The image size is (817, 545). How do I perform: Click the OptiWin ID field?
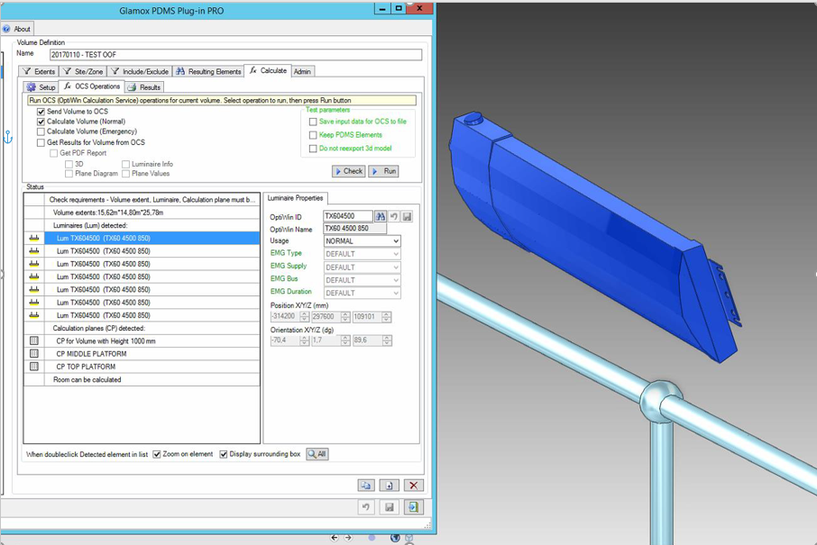click(x=348, y=216)
